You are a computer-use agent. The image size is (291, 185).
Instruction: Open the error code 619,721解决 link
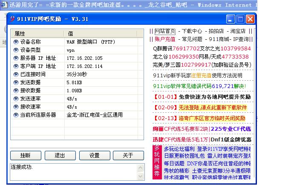[x=229, y=86]
